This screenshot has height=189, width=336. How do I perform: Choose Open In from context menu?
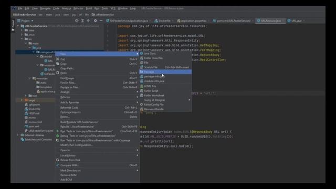(98, 150)
